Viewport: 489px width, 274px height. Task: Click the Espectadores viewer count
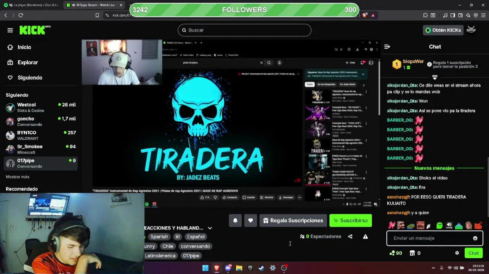tap(321, 236)
